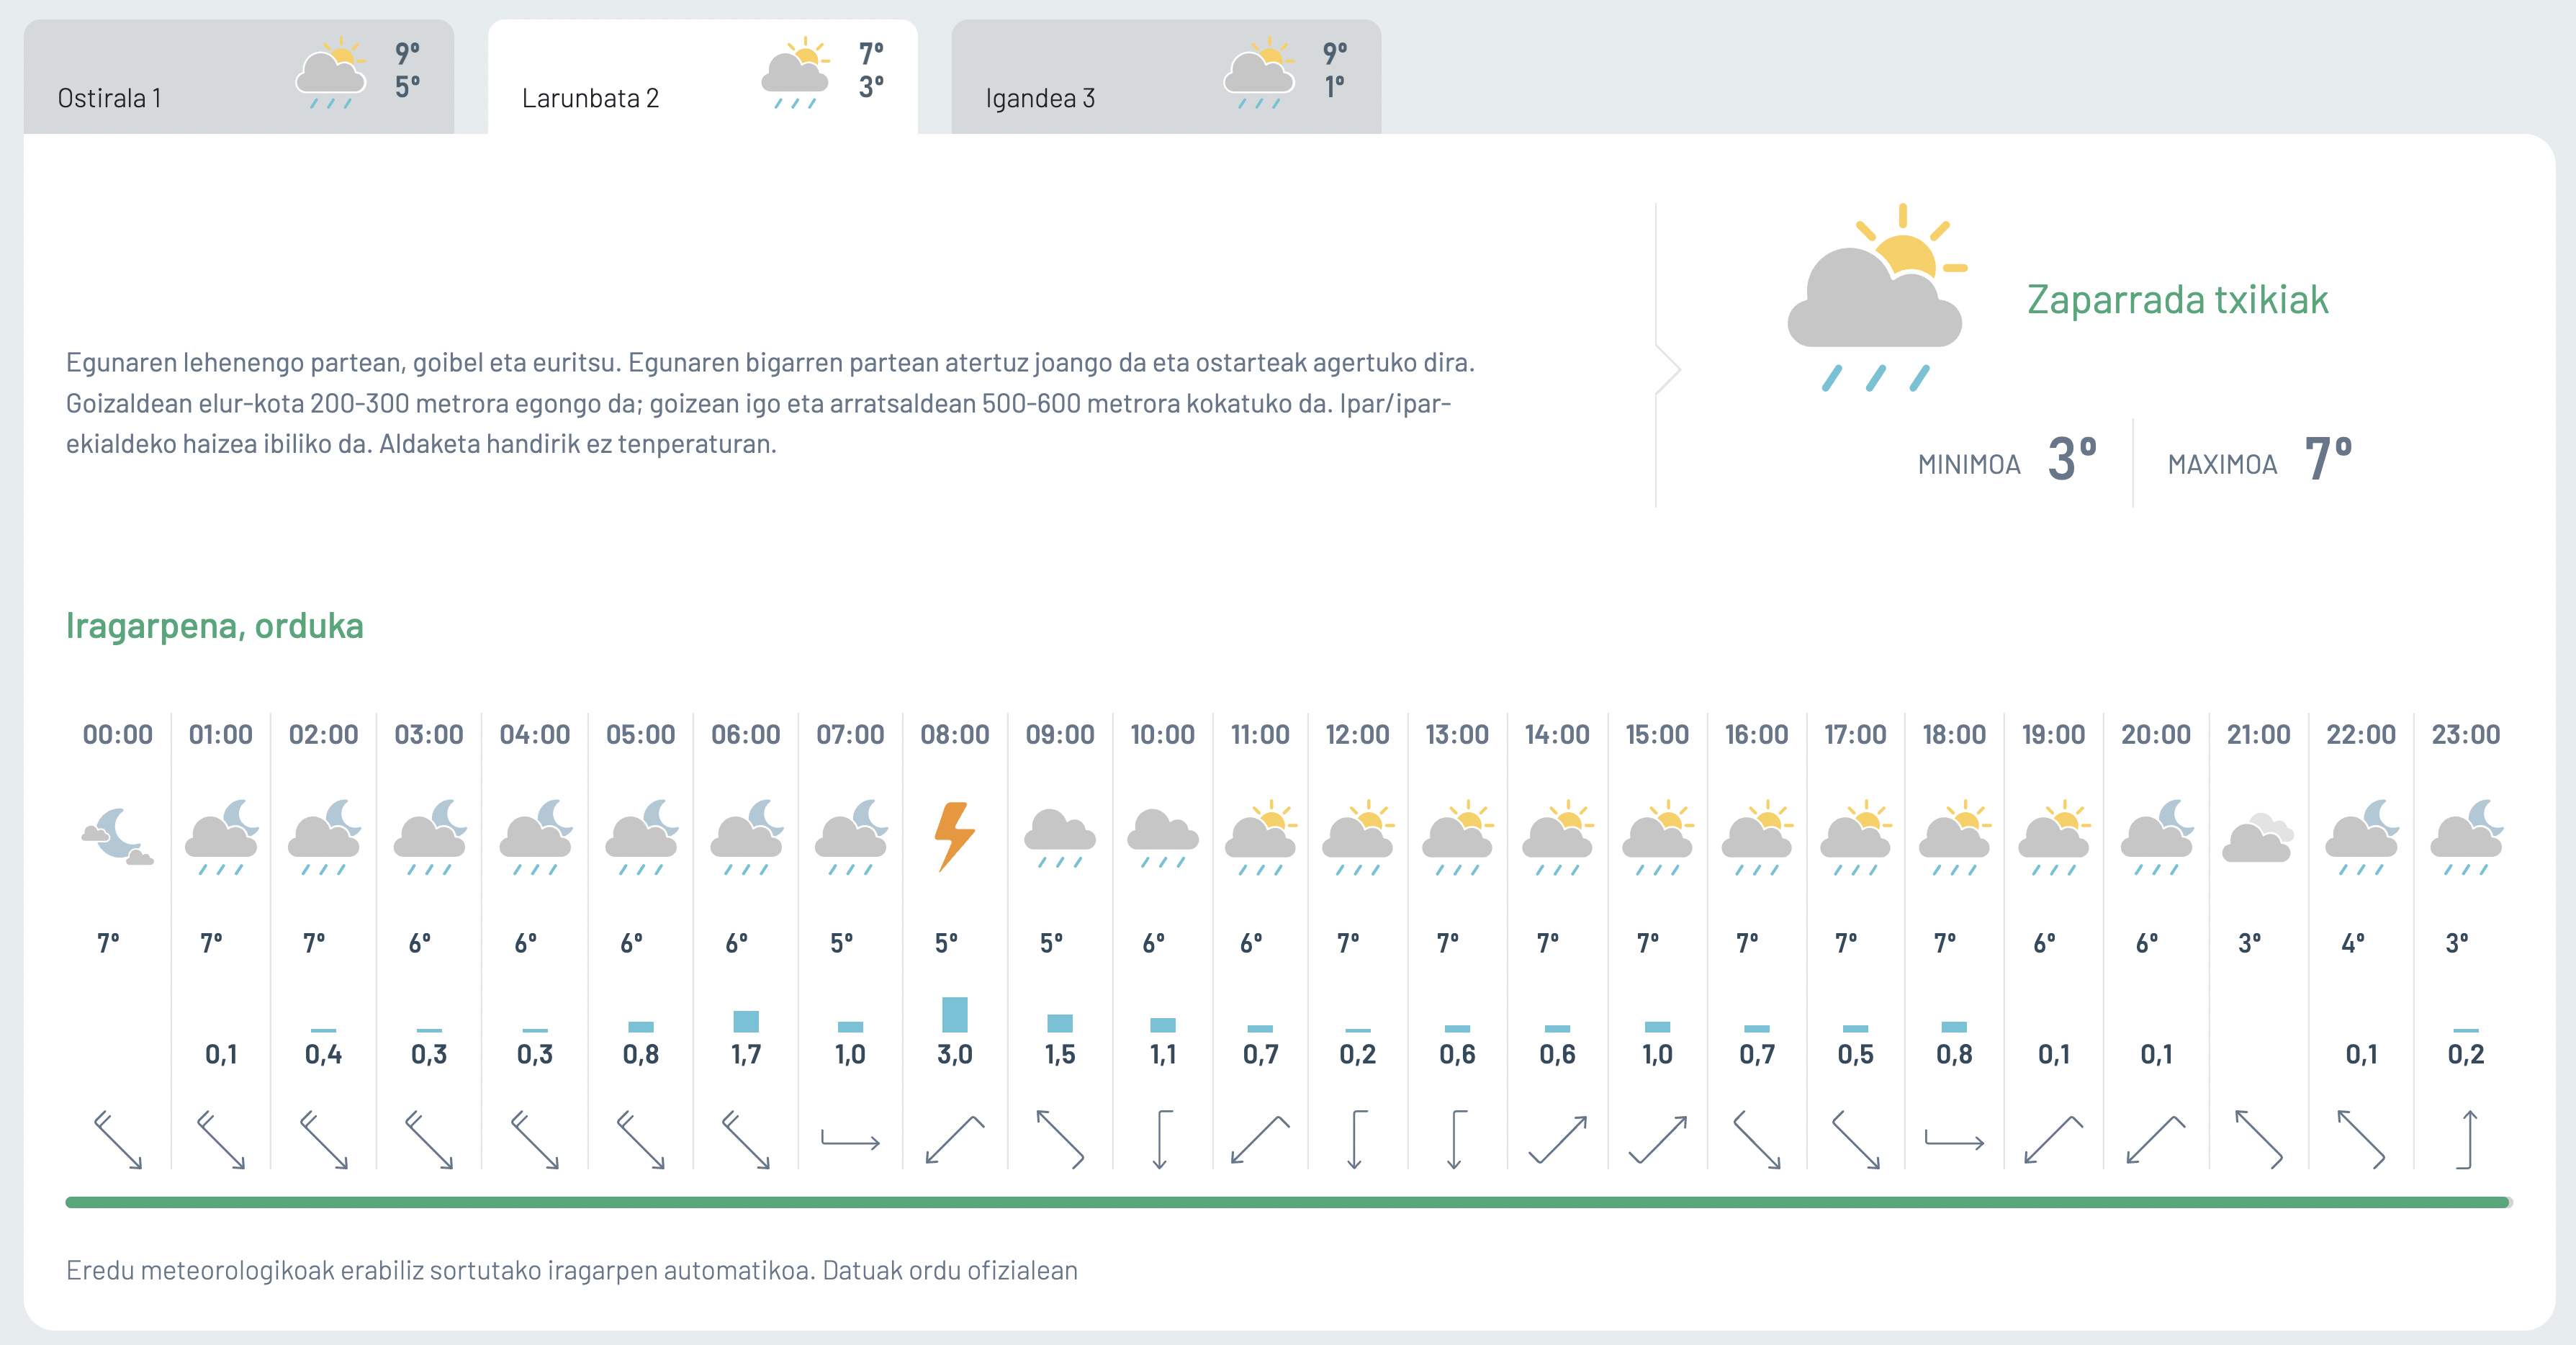Click the 07:00 night rain icon

tap(850, 838)
